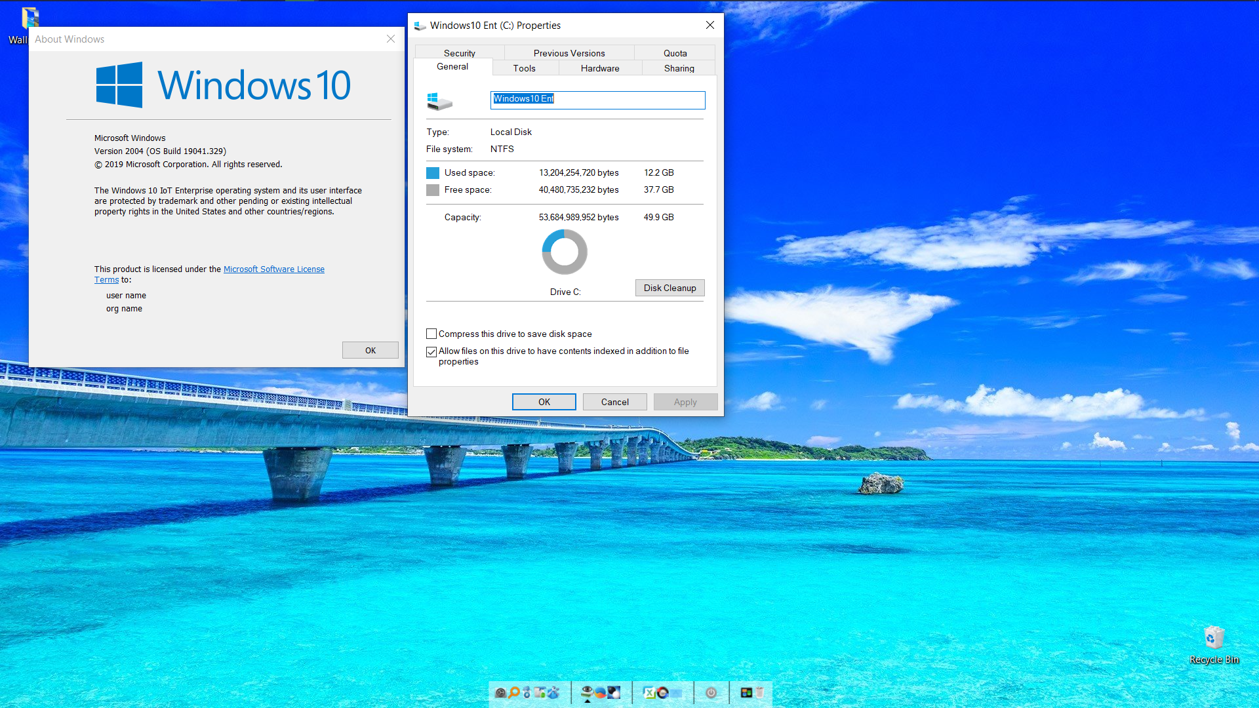Click OK in About Windows dialog
This screenshot has width=1259, height=708.
point(370,350)
